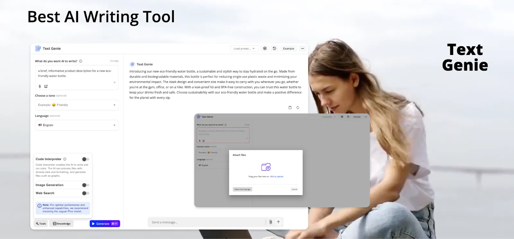Click the 'Web Search' label

click(x=45, y=193)
